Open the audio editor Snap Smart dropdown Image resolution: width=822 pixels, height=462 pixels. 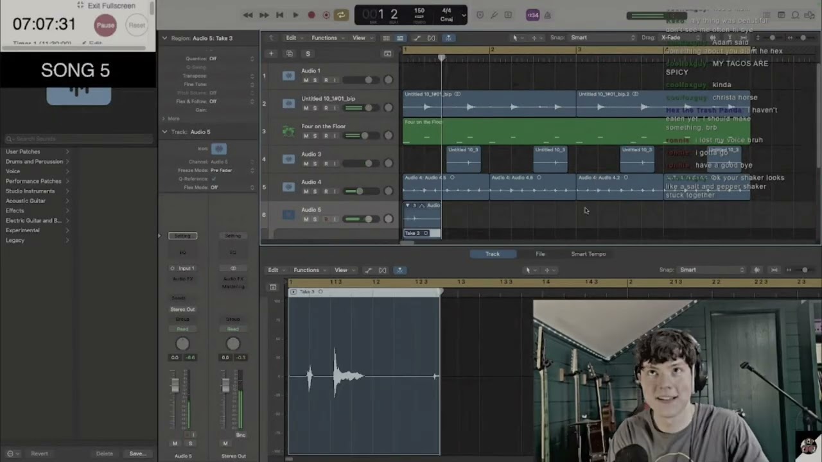point(712,269)
